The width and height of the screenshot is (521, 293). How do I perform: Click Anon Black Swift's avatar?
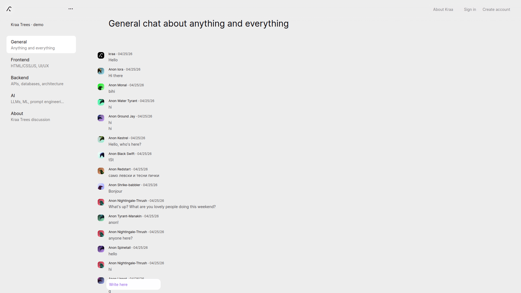click(101, 155)
